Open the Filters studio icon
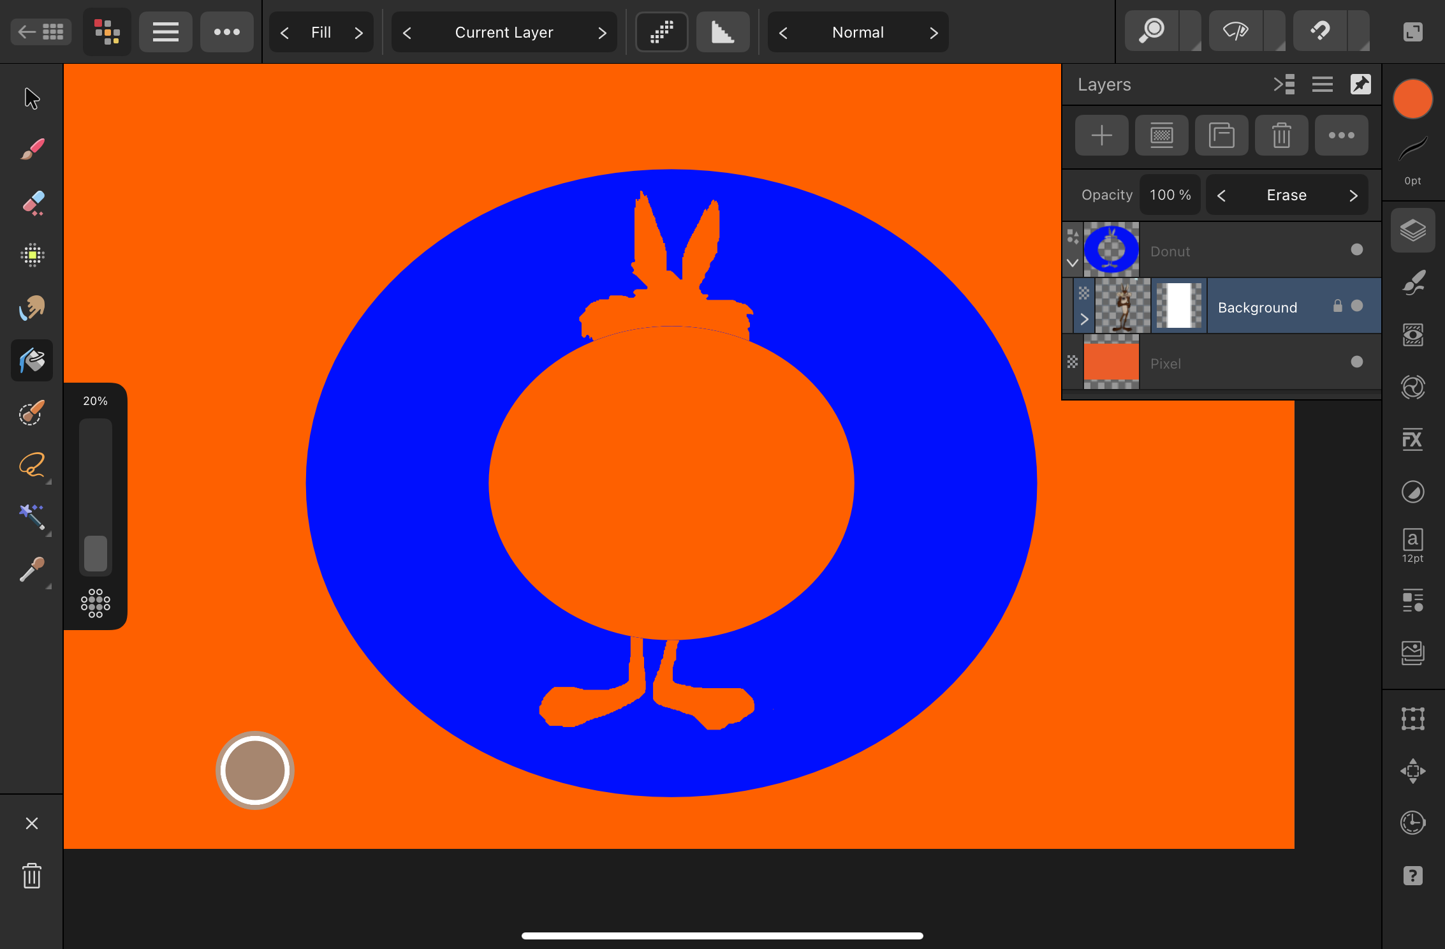The width and height of the screenshot is (1445, 949). [x=1413, y=387]
